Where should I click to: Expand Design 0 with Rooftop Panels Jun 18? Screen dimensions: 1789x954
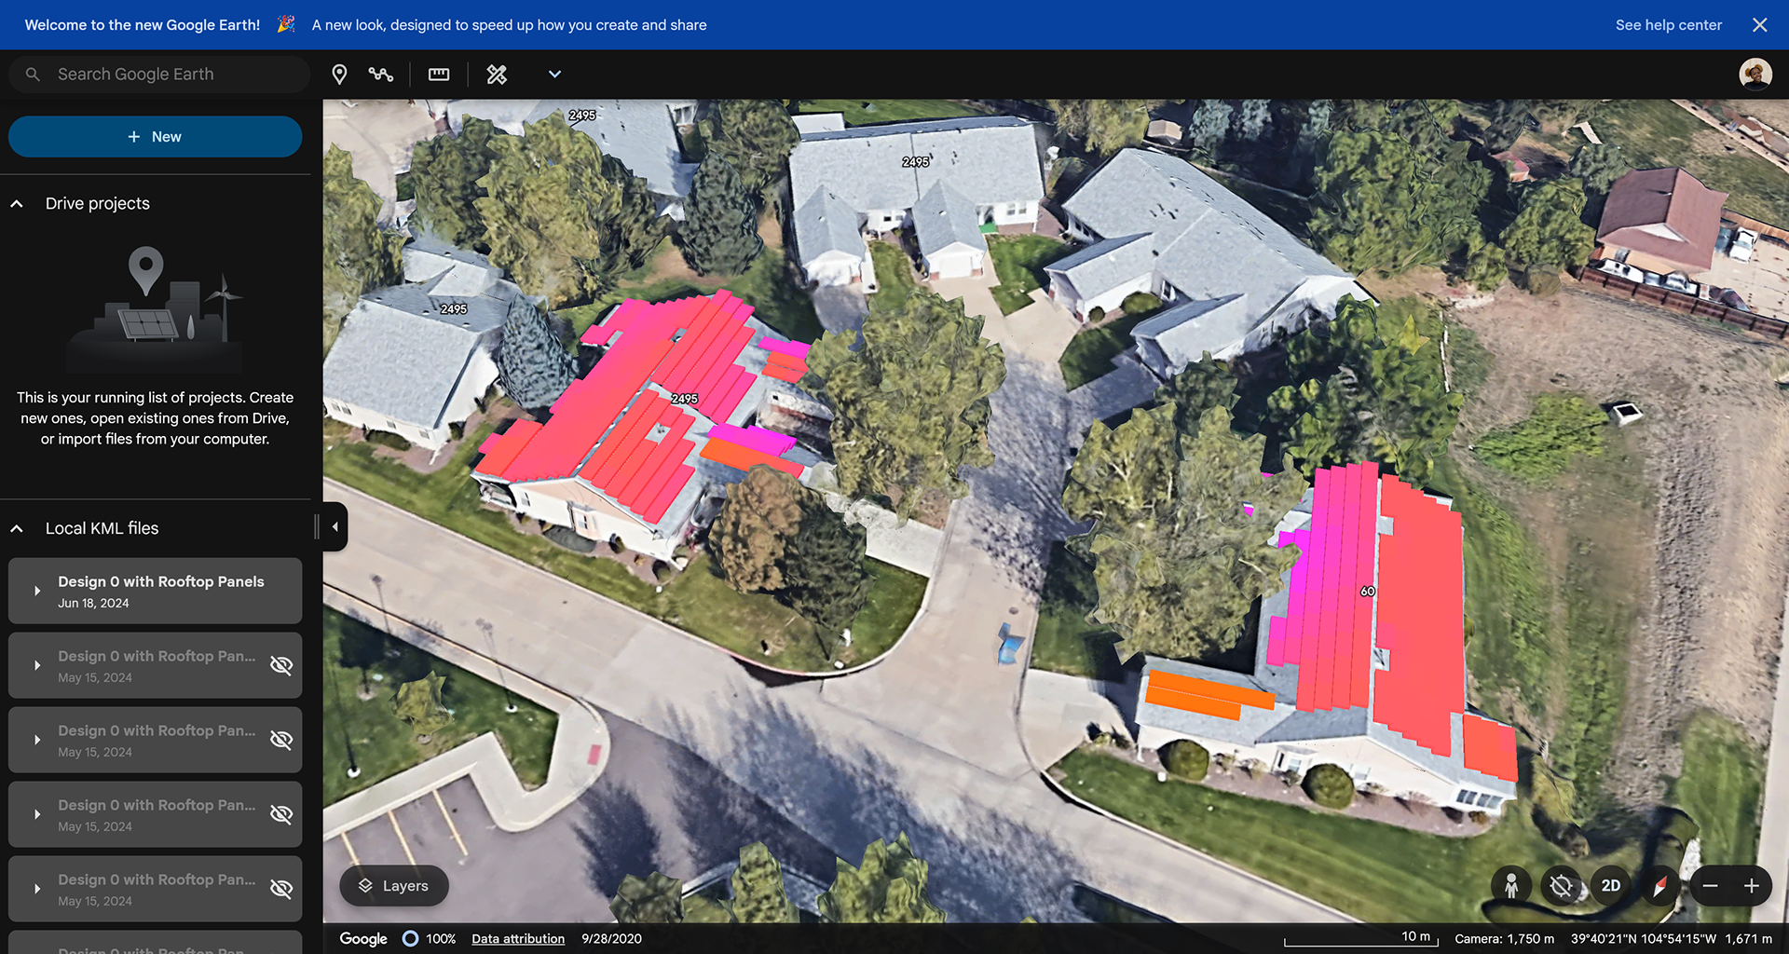[x=37, y=591]
